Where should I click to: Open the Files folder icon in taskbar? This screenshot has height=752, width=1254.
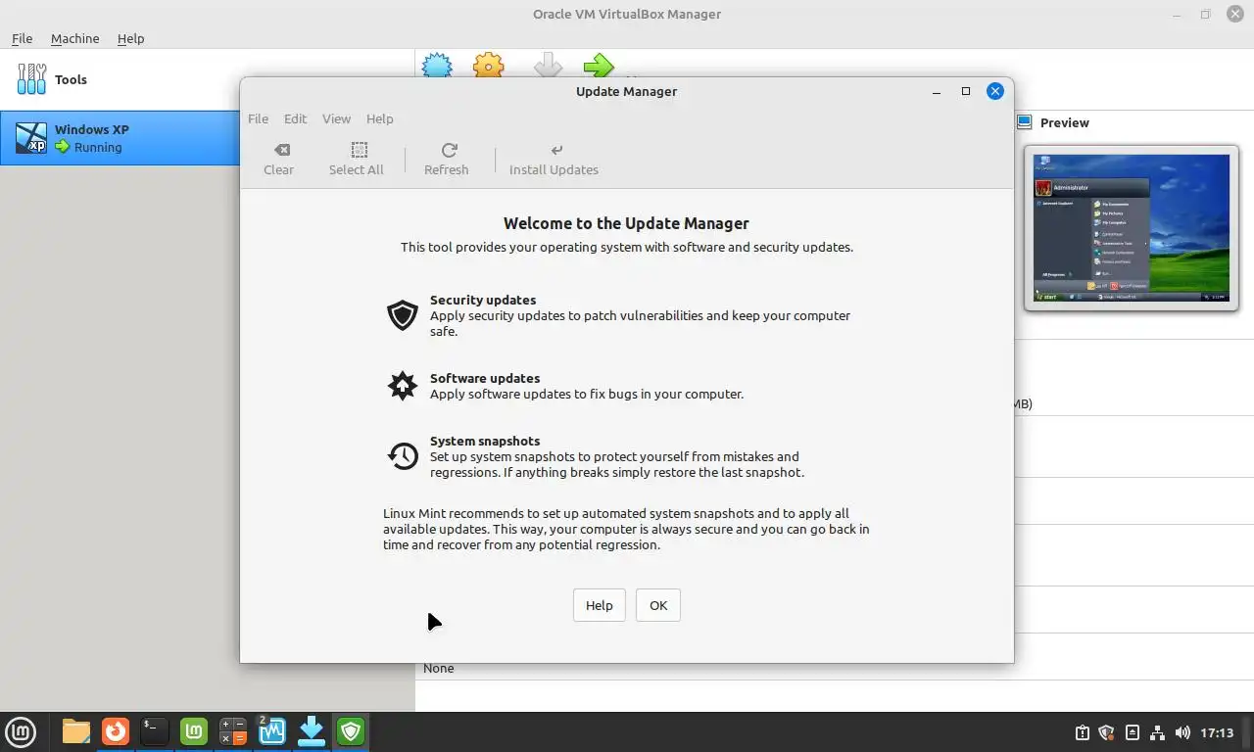76,731
